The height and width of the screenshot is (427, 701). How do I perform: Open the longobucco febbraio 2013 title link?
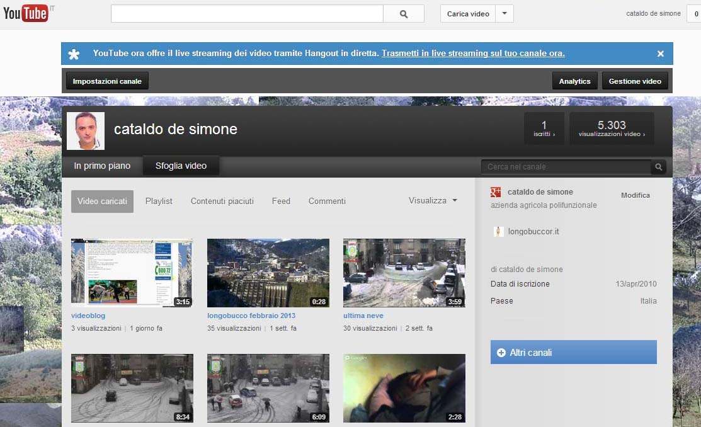(x=251, y=316)
